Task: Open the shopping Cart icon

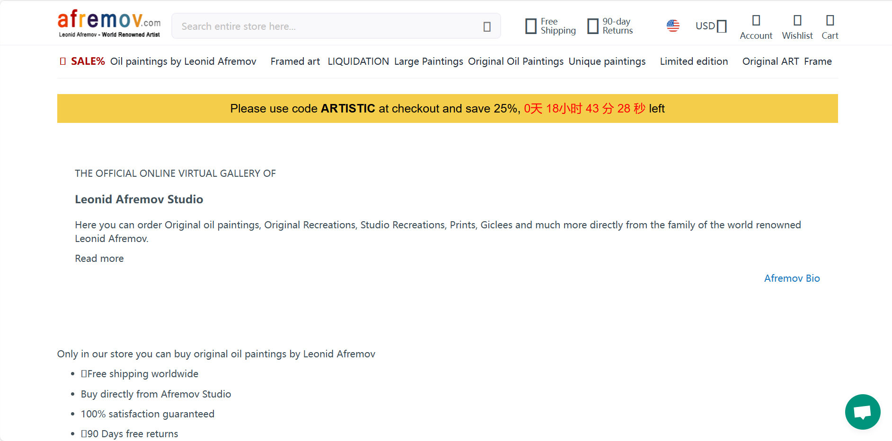Action: (x=830, y=21)
